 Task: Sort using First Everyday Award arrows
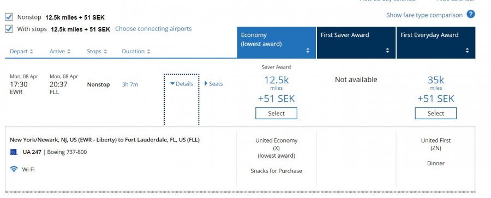point(467,50)
